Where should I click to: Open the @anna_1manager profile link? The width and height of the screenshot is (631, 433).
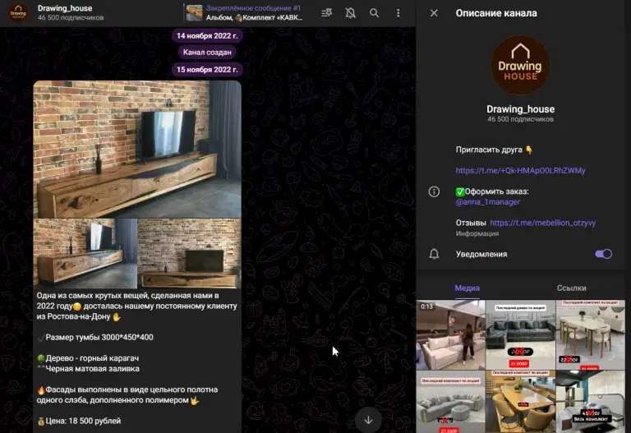point(487,202)
